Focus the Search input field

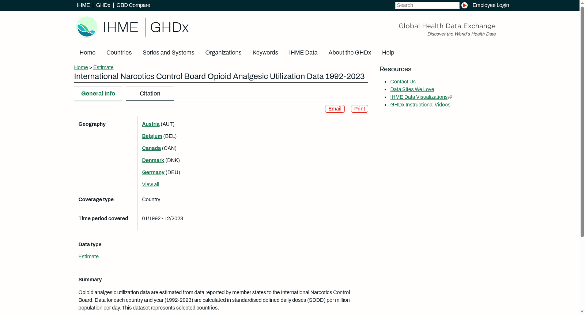tap(427, 5)
